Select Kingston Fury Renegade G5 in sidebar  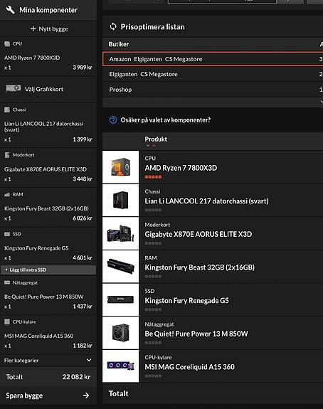(x=36, y=248)
